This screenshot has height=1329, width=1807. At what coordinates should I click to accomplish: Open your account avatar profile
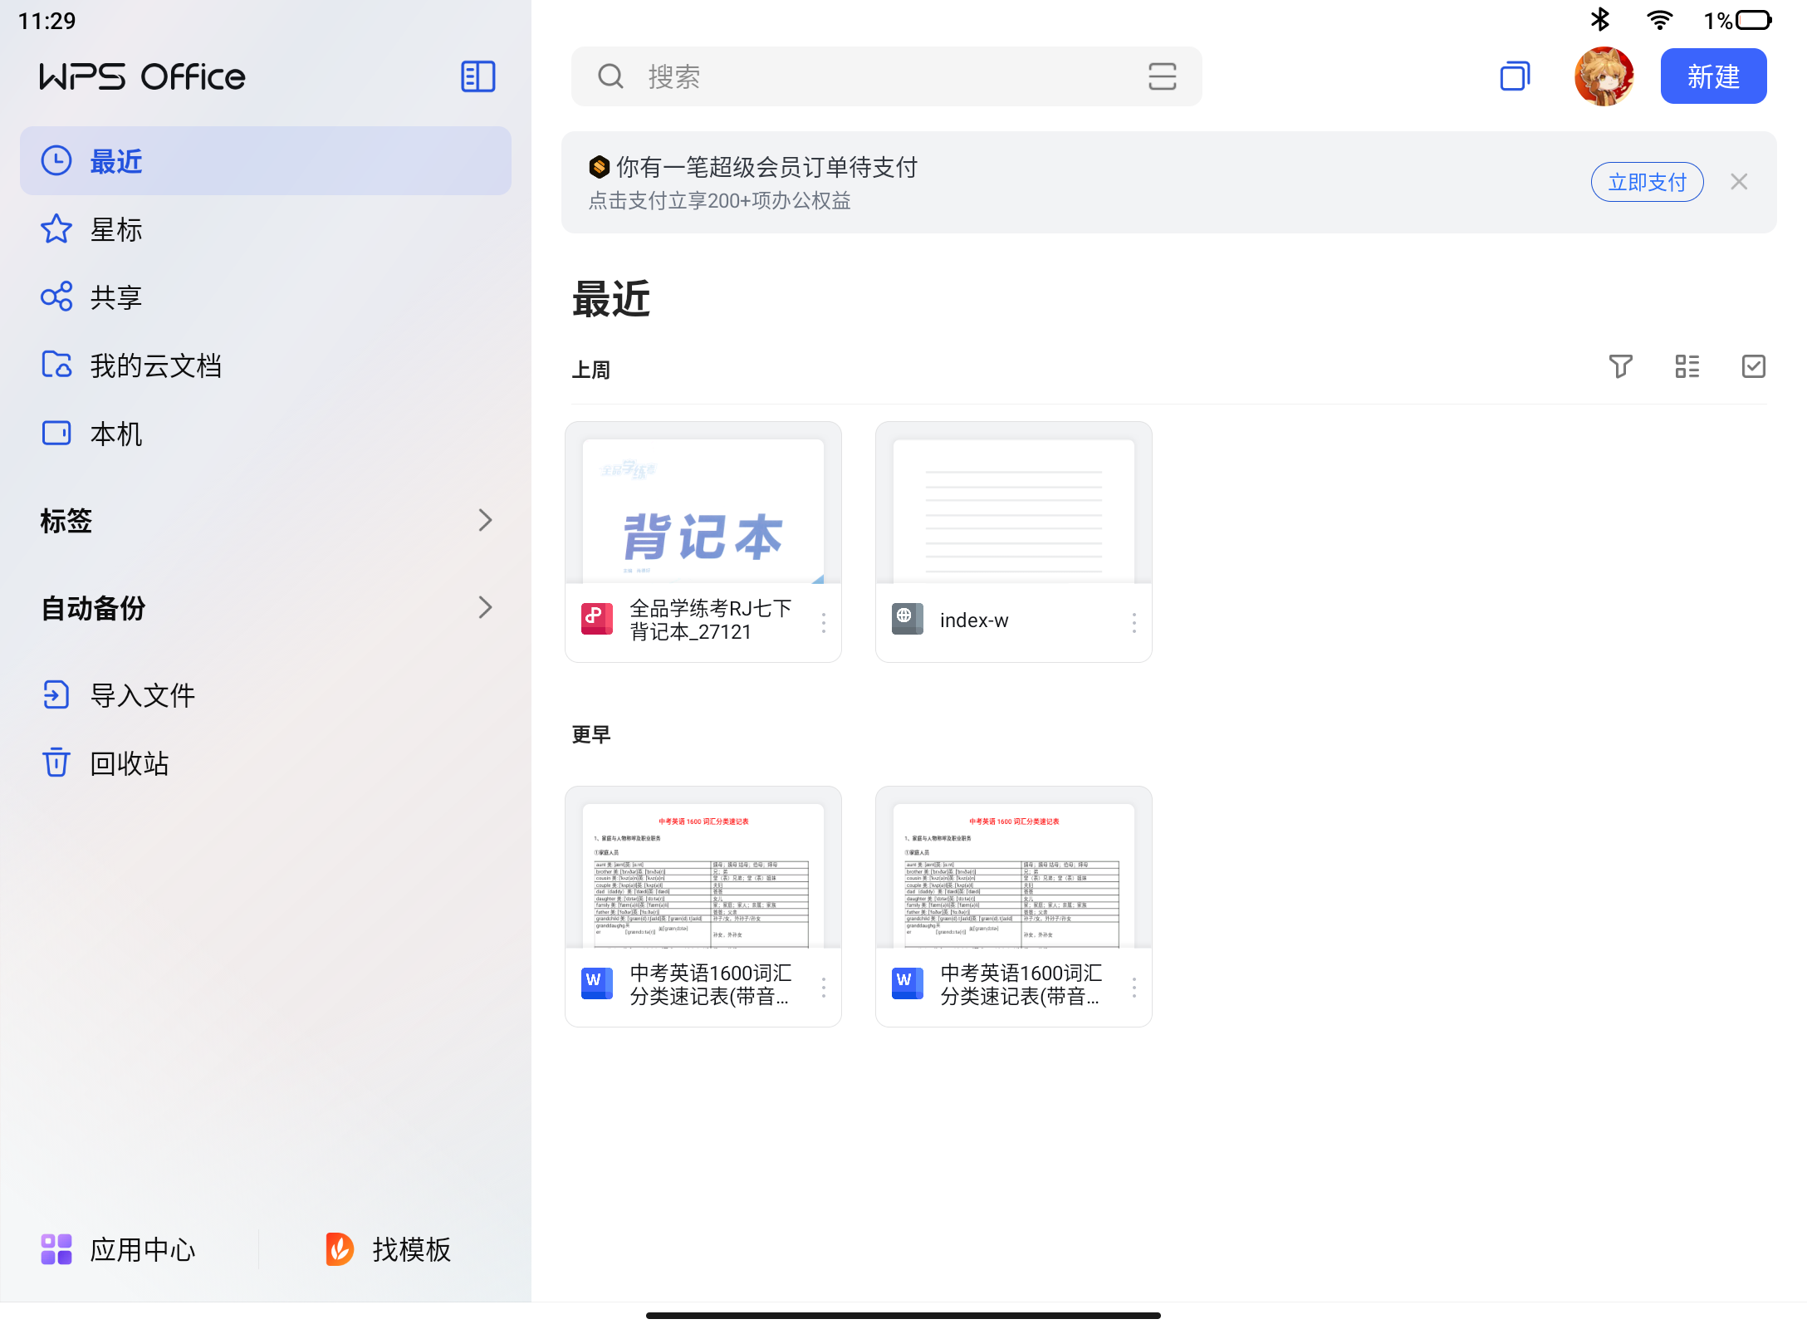click(1604, 76)
